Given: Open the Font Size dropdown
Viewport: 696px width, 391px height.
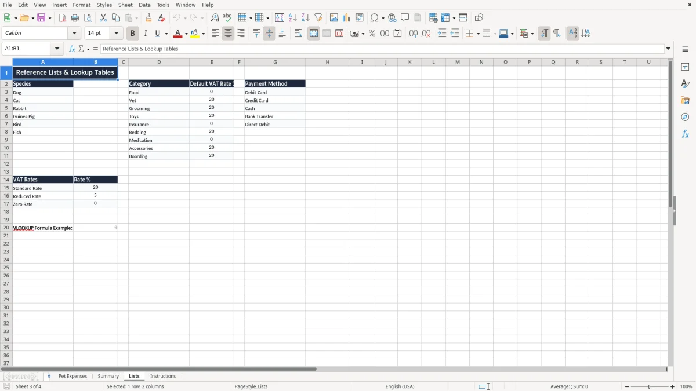Looking at the screenshot, I should pyautogui.click(x=116, y=33).
